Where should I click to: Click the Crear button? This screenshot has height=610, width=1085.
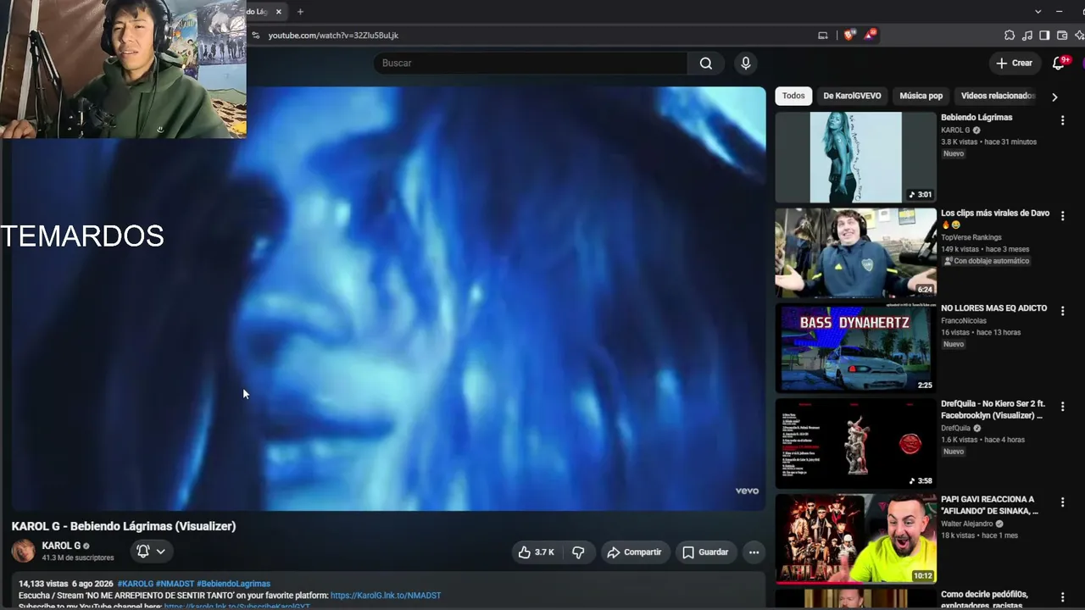(1014, 64)
